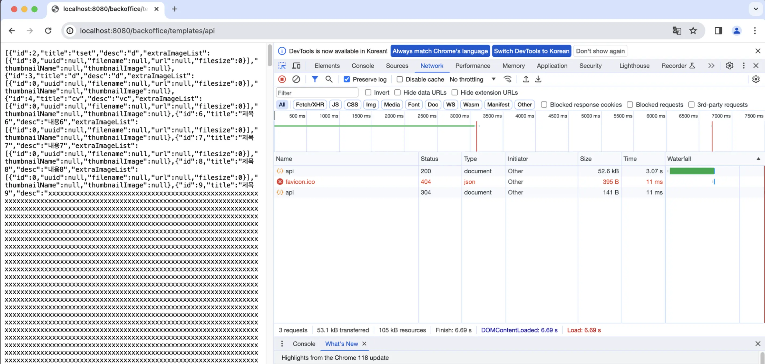Click the Don't show again button
Image resolution: width=765 pixels, height=364 pixels.
coord(600,51)
